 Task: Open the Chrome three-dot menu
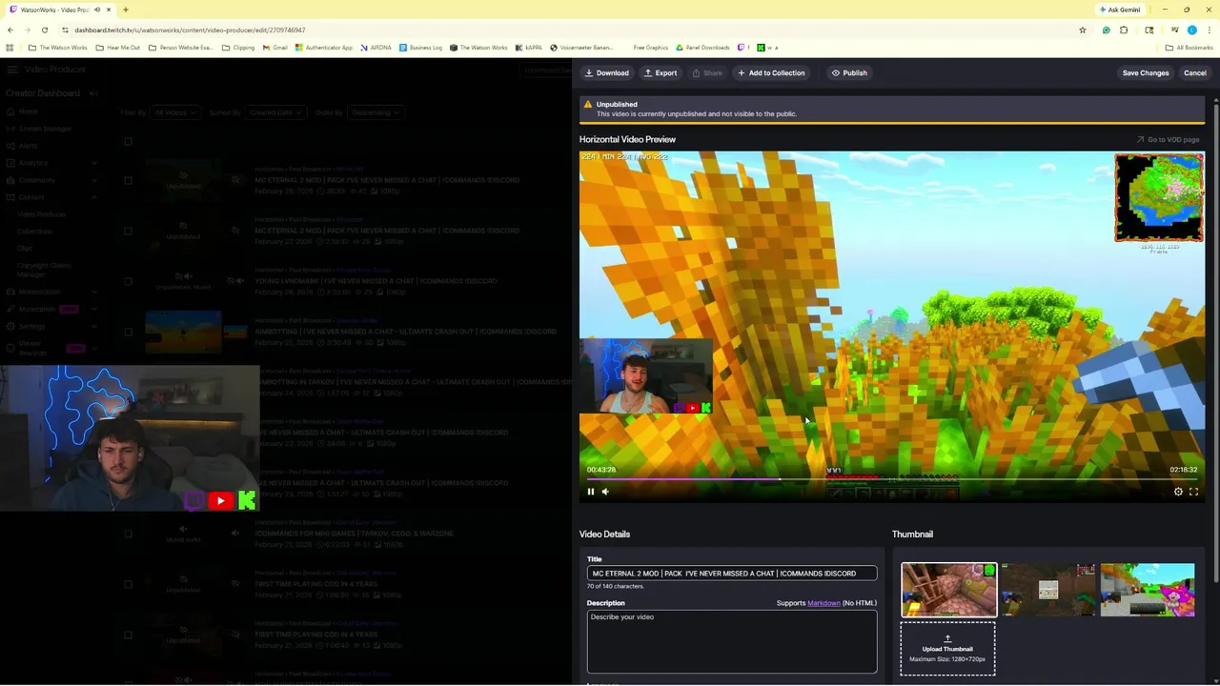coord(1209,30)
